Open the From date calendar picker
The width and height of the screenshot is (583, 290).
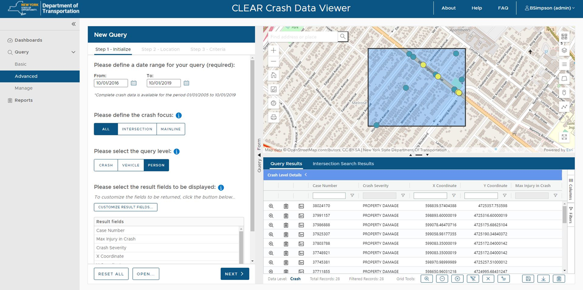pyautogui.click(x=134, y=83)
